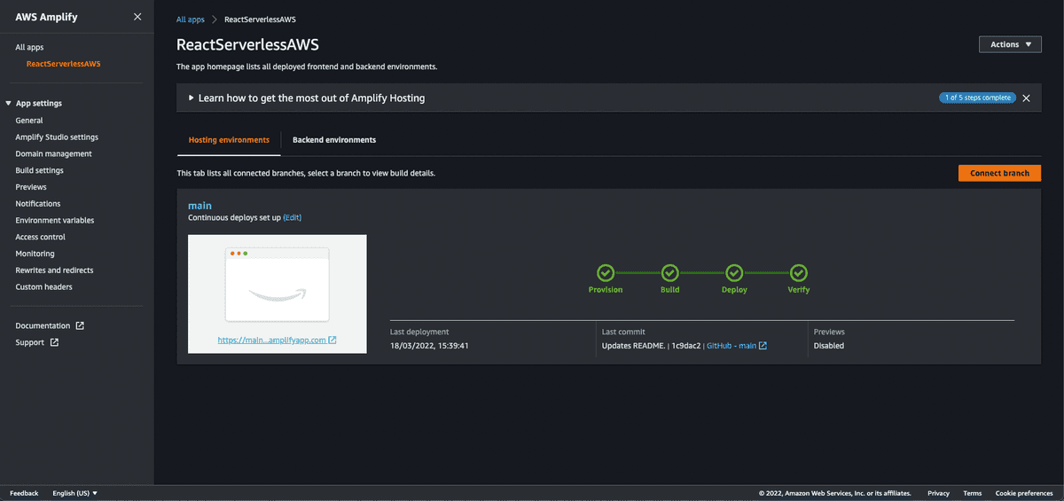Click the Feedback link in footer

point(24,493)
